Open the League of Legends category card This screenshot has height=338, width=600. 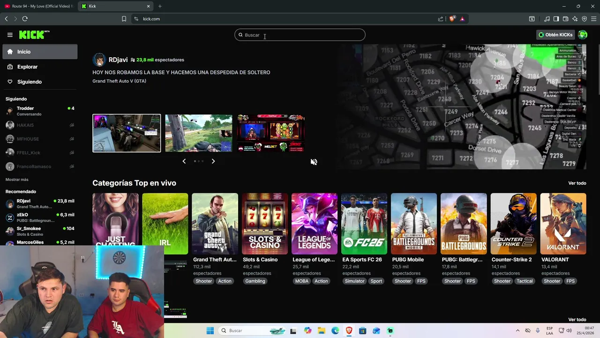tap(314, 224)
